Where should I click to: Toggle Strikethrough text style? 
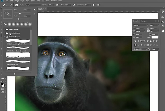[x=157, y=41]
